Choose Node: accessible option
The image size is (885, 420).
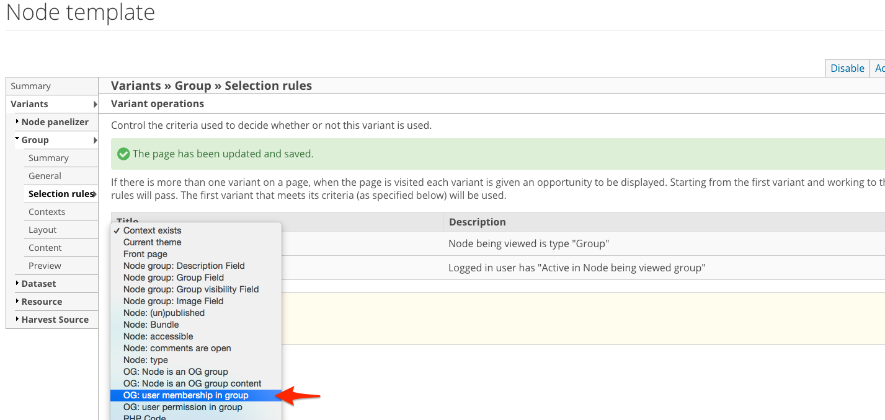[196, 336]
